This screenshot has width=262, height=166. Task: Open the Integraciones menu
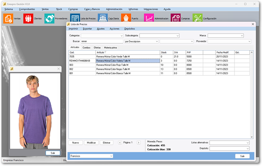click(x=151, y=9)
